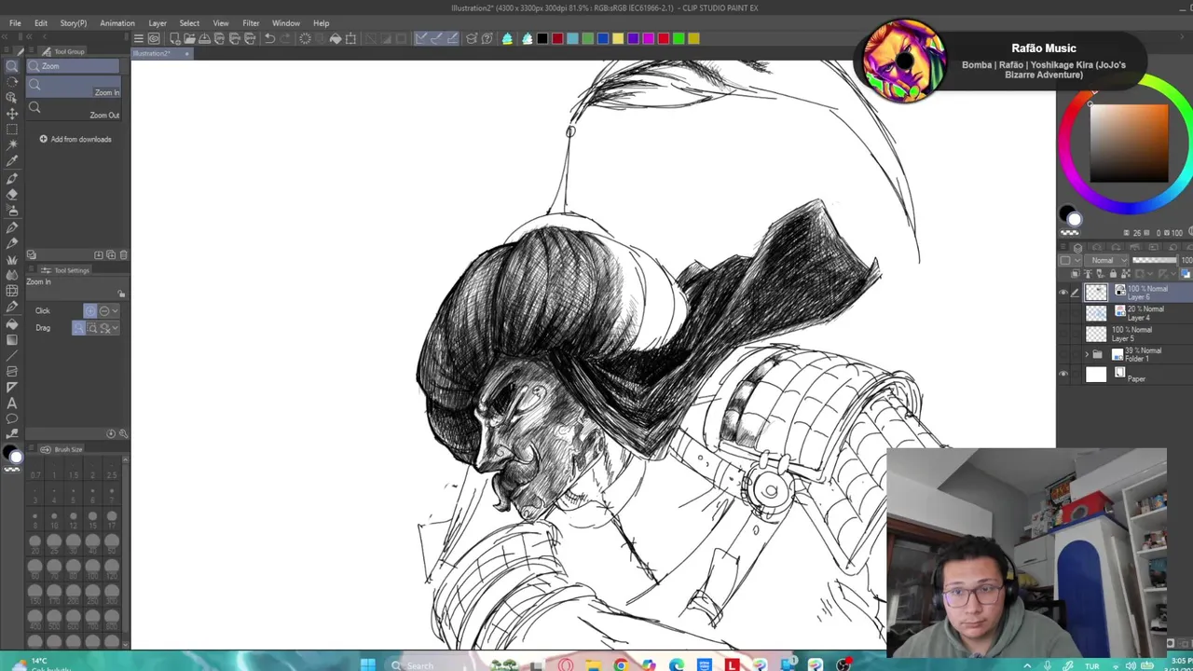This screenshot has width=1193, height=671.
Task: Click the CLIP STUDIO spiral icon in command bar
Action: pyautogui.click(x=154, y=38)
